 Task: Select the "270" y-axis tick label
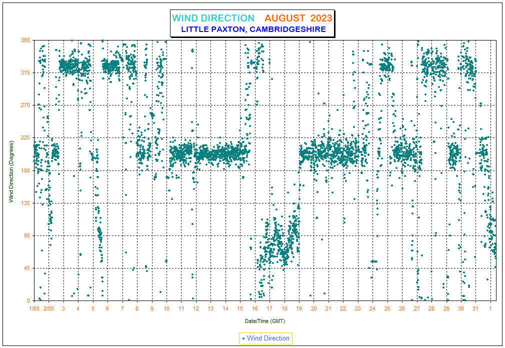(26, 105)
